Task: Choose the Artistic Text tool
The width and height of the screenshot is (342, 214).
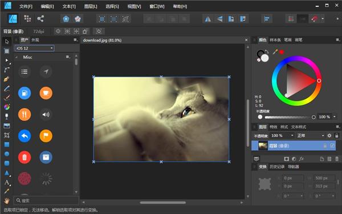Action: coord(7,183)
